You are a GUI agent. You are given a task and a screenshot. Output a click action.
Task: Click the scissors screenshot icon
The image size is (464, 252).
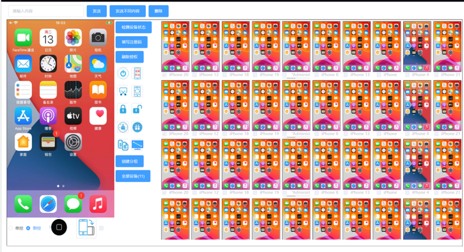(123, 91)
